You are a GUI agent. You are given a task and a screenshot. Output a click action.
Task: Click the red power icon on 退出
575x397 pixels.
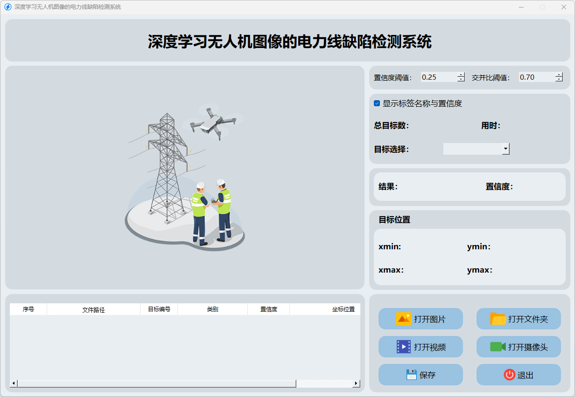click(509, 375)
